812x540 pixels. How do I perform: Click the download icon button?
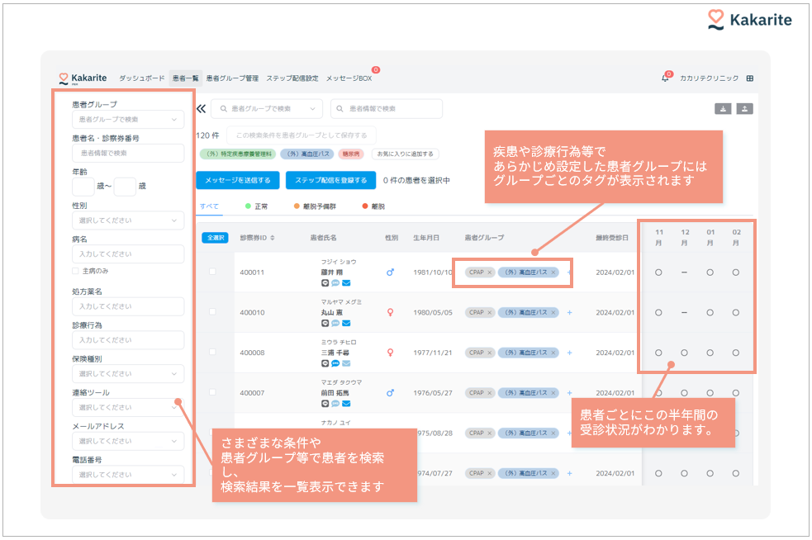click(x=723, y=109)
